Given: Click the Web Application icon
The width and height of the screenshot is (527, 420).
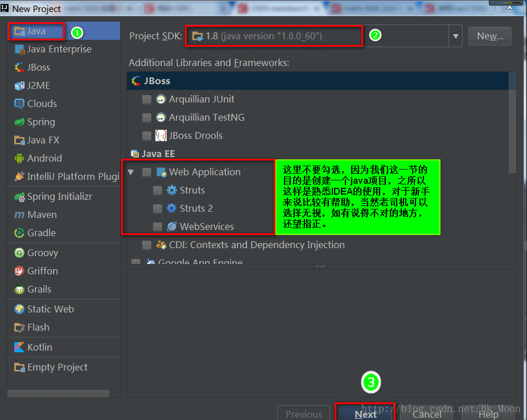Looking at the screenshot, I should tap(162, 172).
